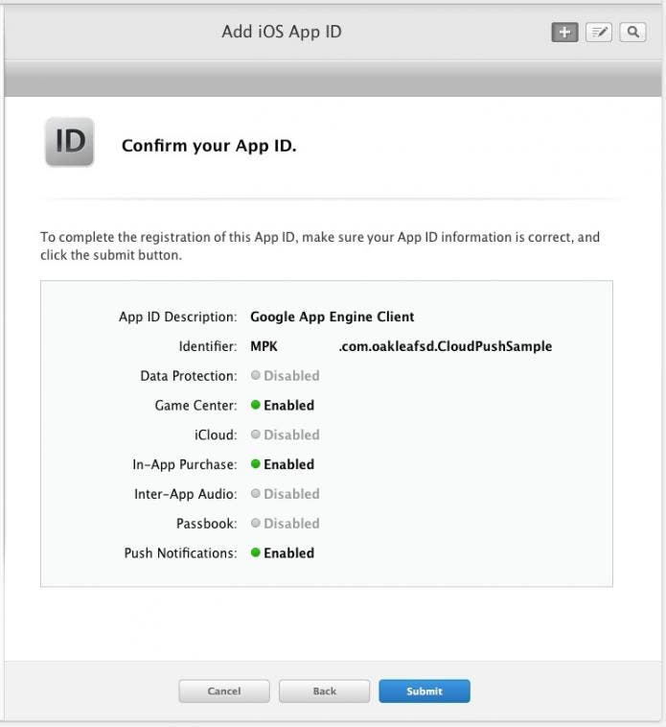Click the 'App ID Description:' label

coord(178,317)
